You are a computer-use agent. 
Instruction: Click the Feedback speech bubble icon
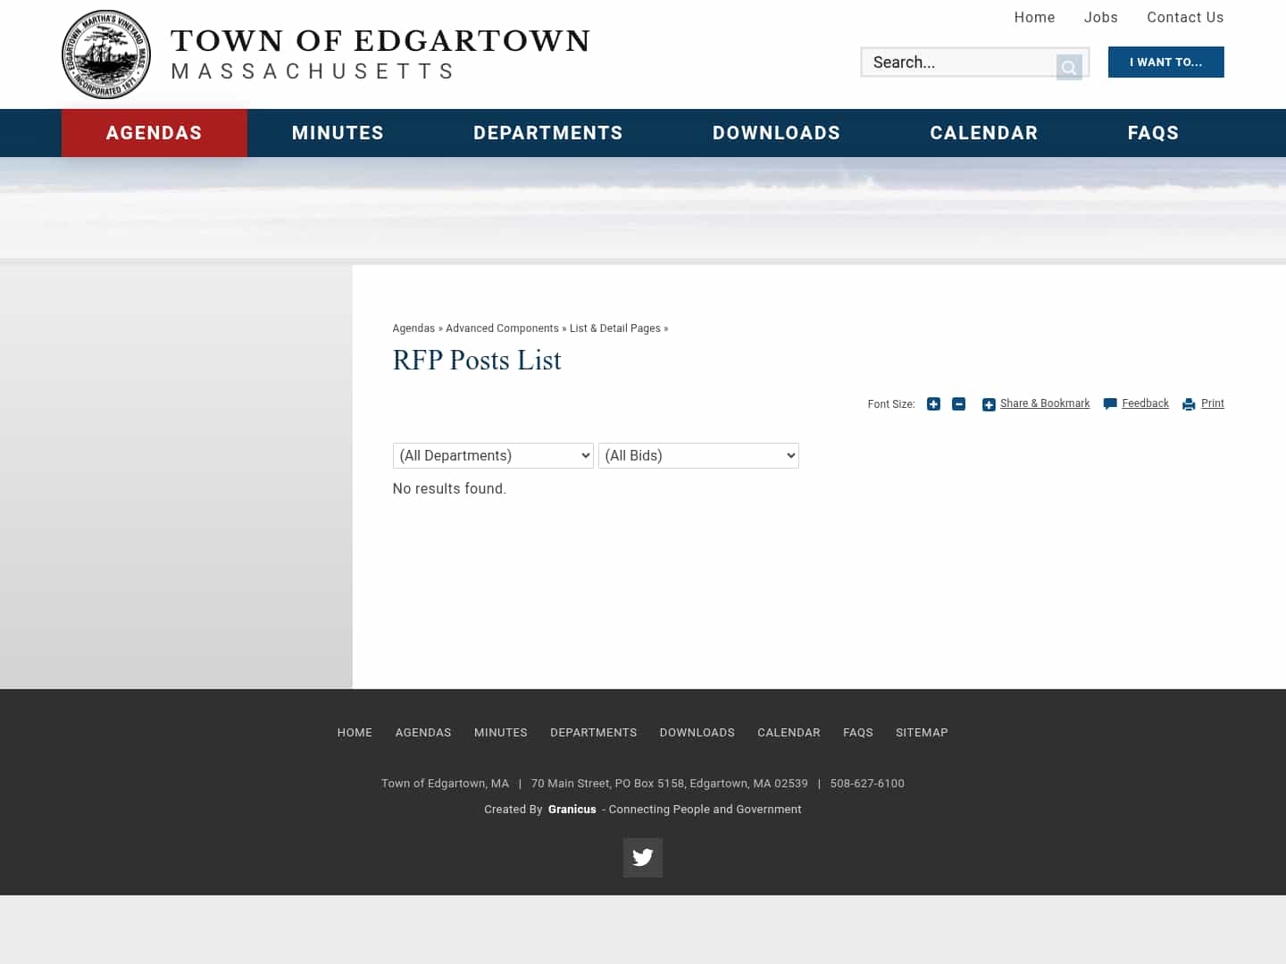pos(1109,404)
